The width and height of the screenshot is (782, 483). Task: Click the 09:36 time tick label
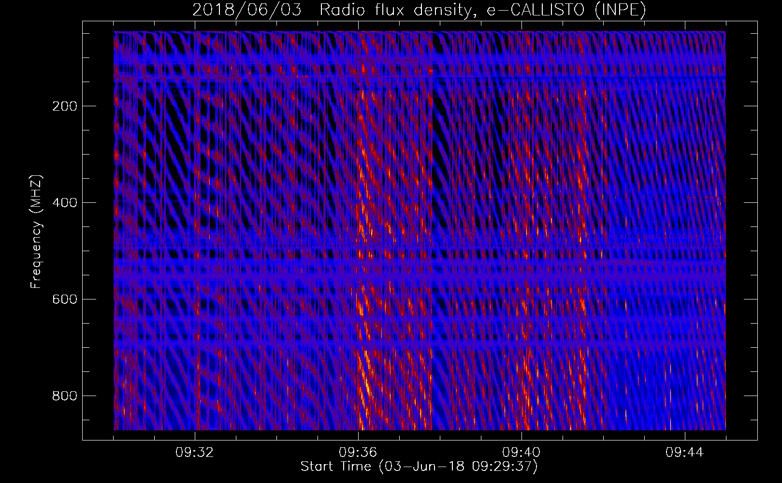358,453
